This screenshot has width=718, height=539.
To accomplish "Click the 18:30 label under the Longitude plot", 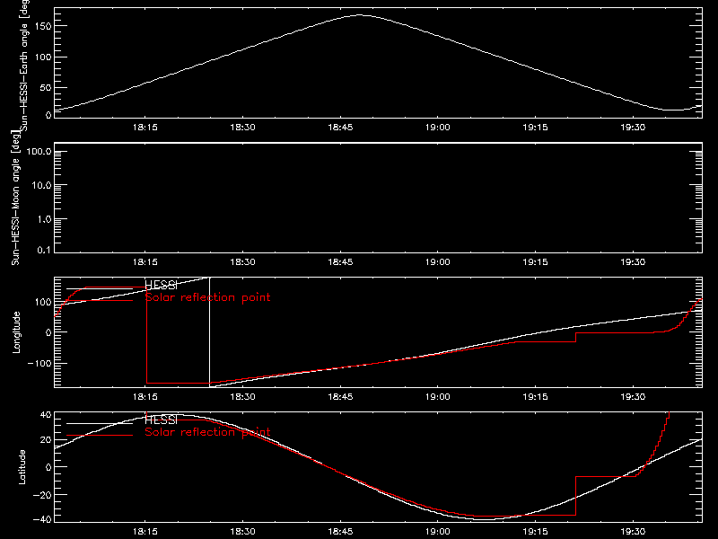I will pos(242,396).
